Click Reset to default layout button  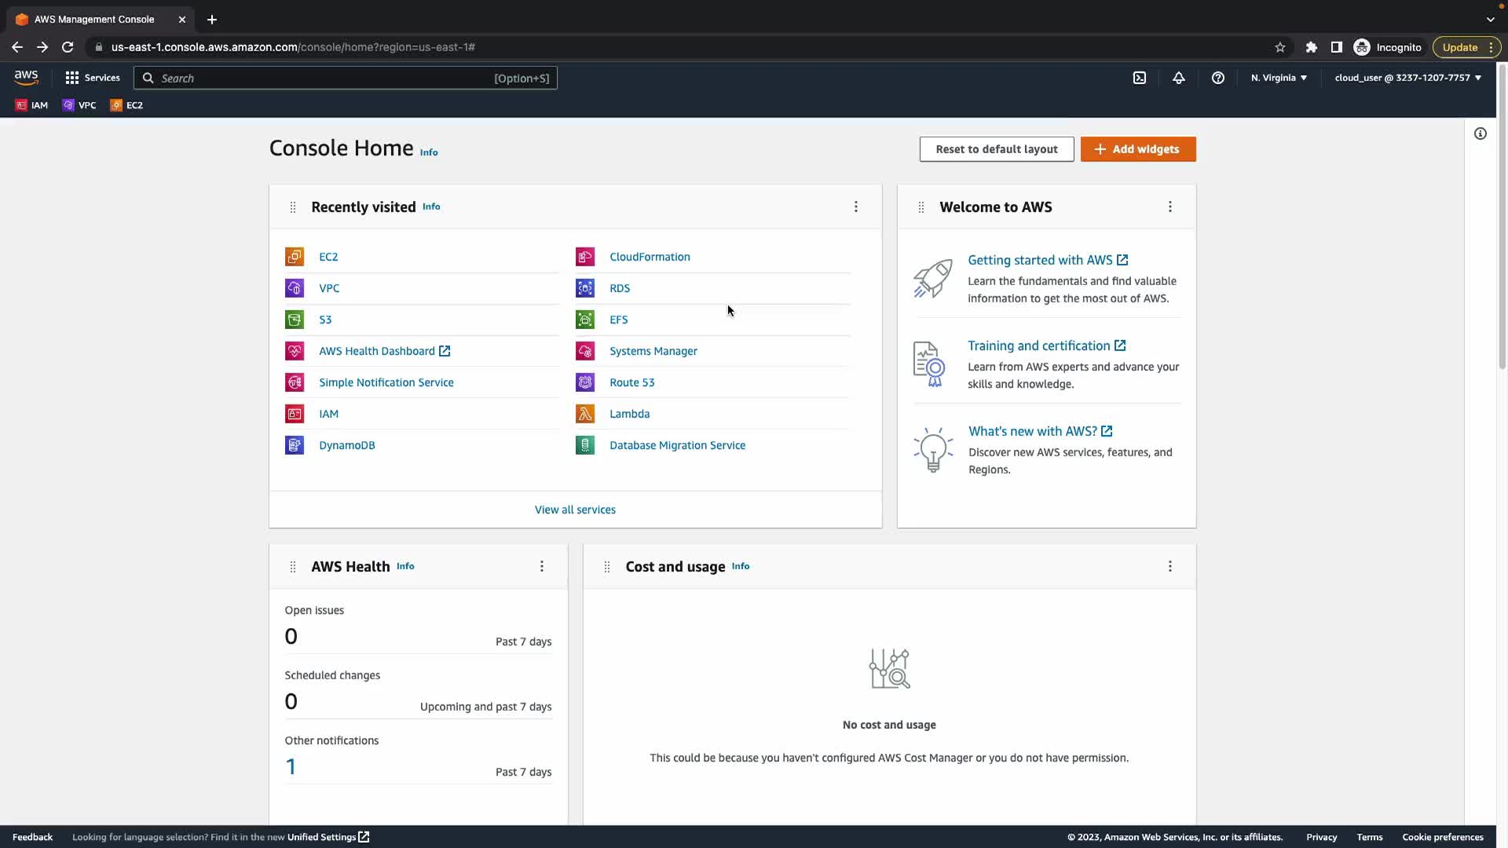coord(997,149)
